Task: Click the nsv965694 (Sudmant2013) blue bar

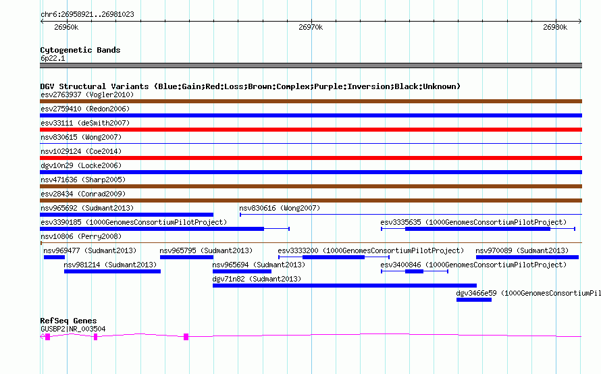Action: coord(242,271)
